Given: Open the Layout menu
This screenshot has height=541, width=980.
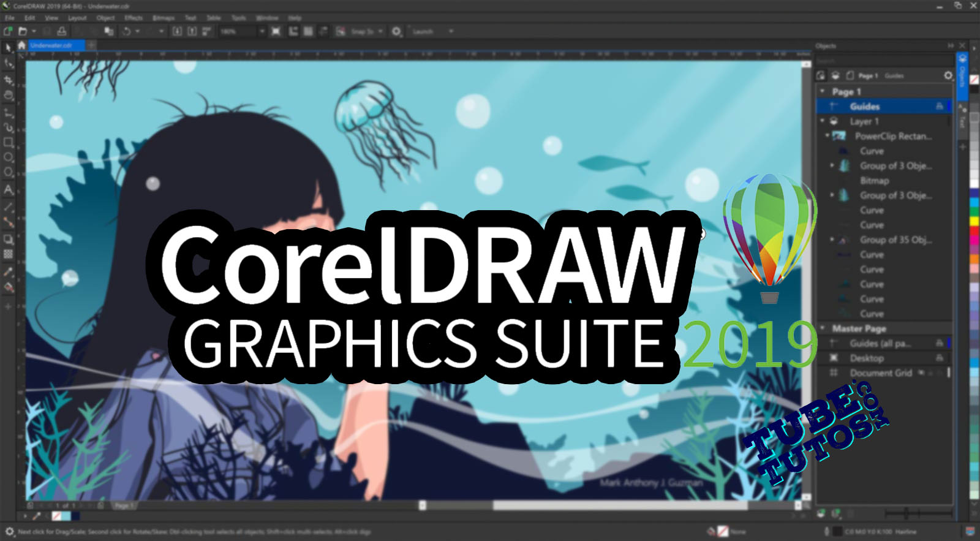Looking at the screenshot, I should click(x=77, y=18).
